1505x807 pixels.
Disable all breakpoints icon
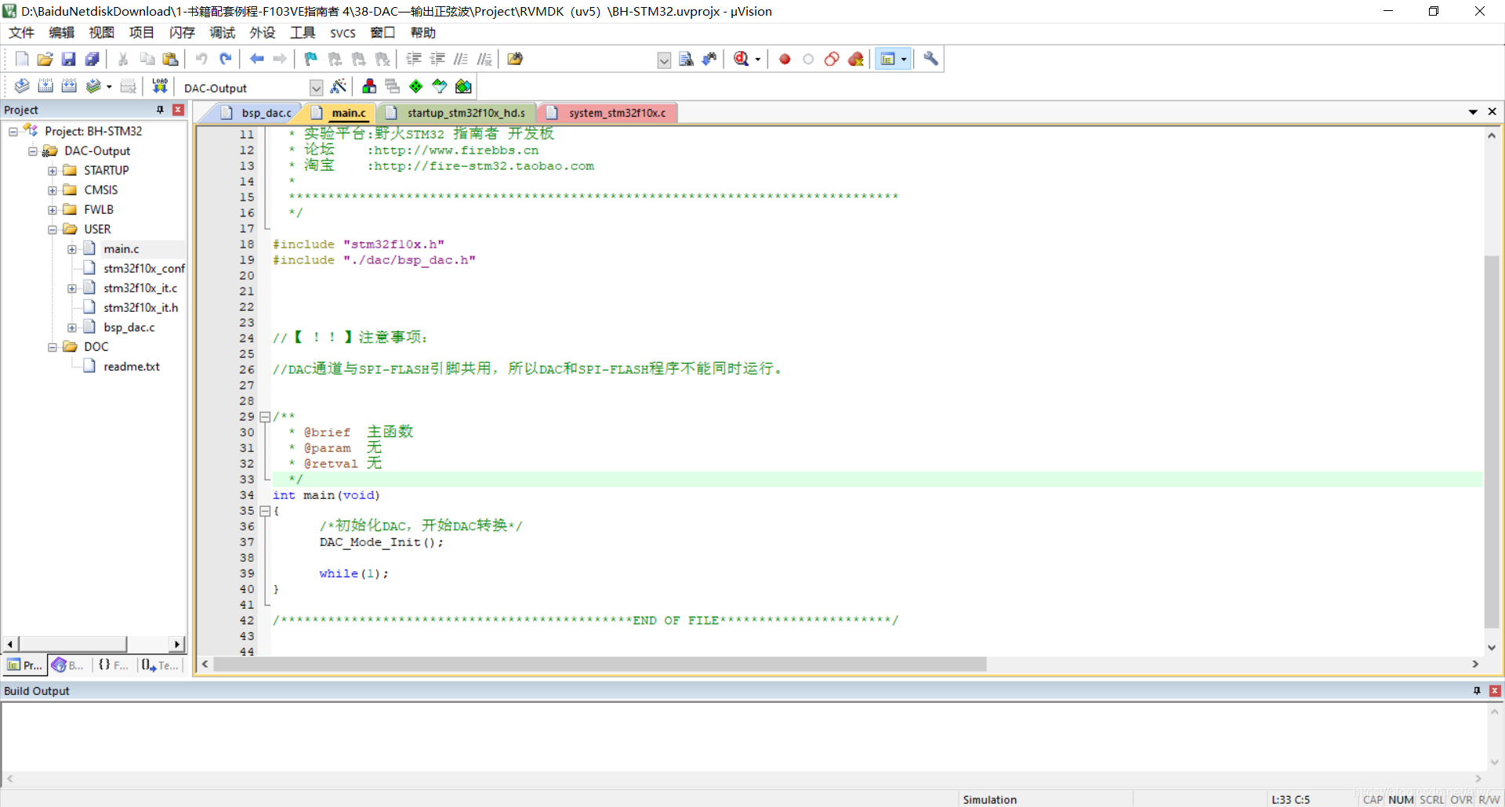pyautogui.click(x=832, y=59)
